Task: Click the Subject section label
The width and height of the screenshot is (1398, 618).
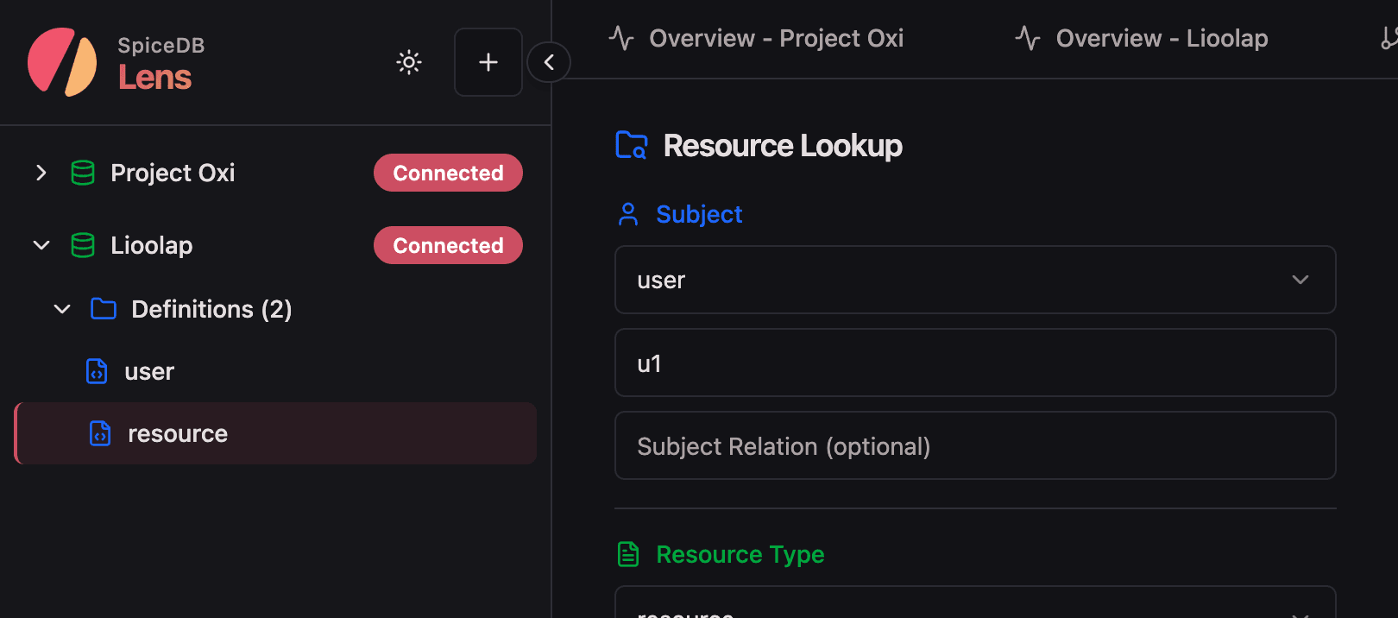Action: click(x=699, y=214)
